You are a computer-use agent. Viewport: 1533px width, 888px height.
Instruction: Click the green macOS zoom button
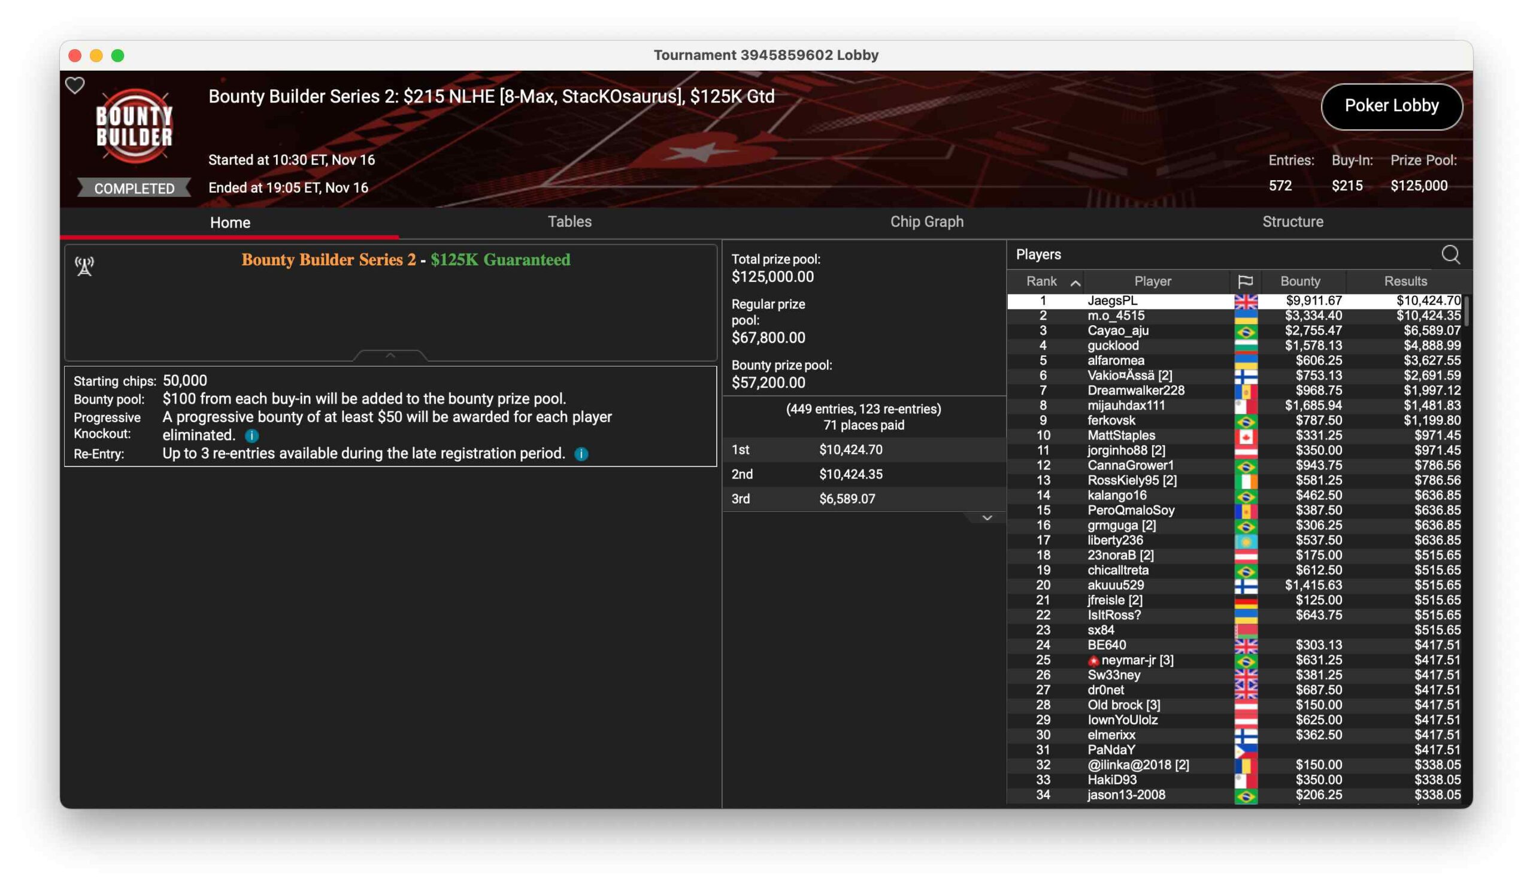tap(118, 56)
